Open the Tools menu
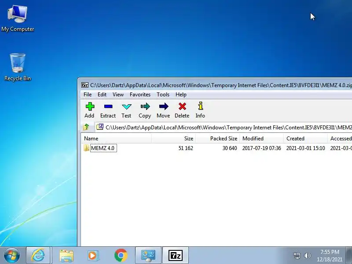Image resolution: width=352 pixels, height=264 pixels. tap(163, 95)
